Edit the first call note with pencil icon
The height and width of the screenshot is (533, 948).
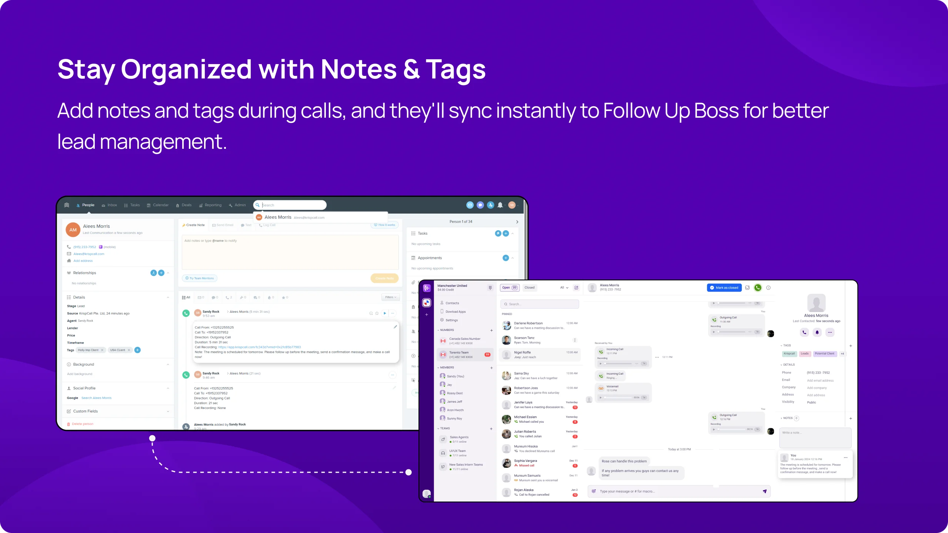point(395,327)
